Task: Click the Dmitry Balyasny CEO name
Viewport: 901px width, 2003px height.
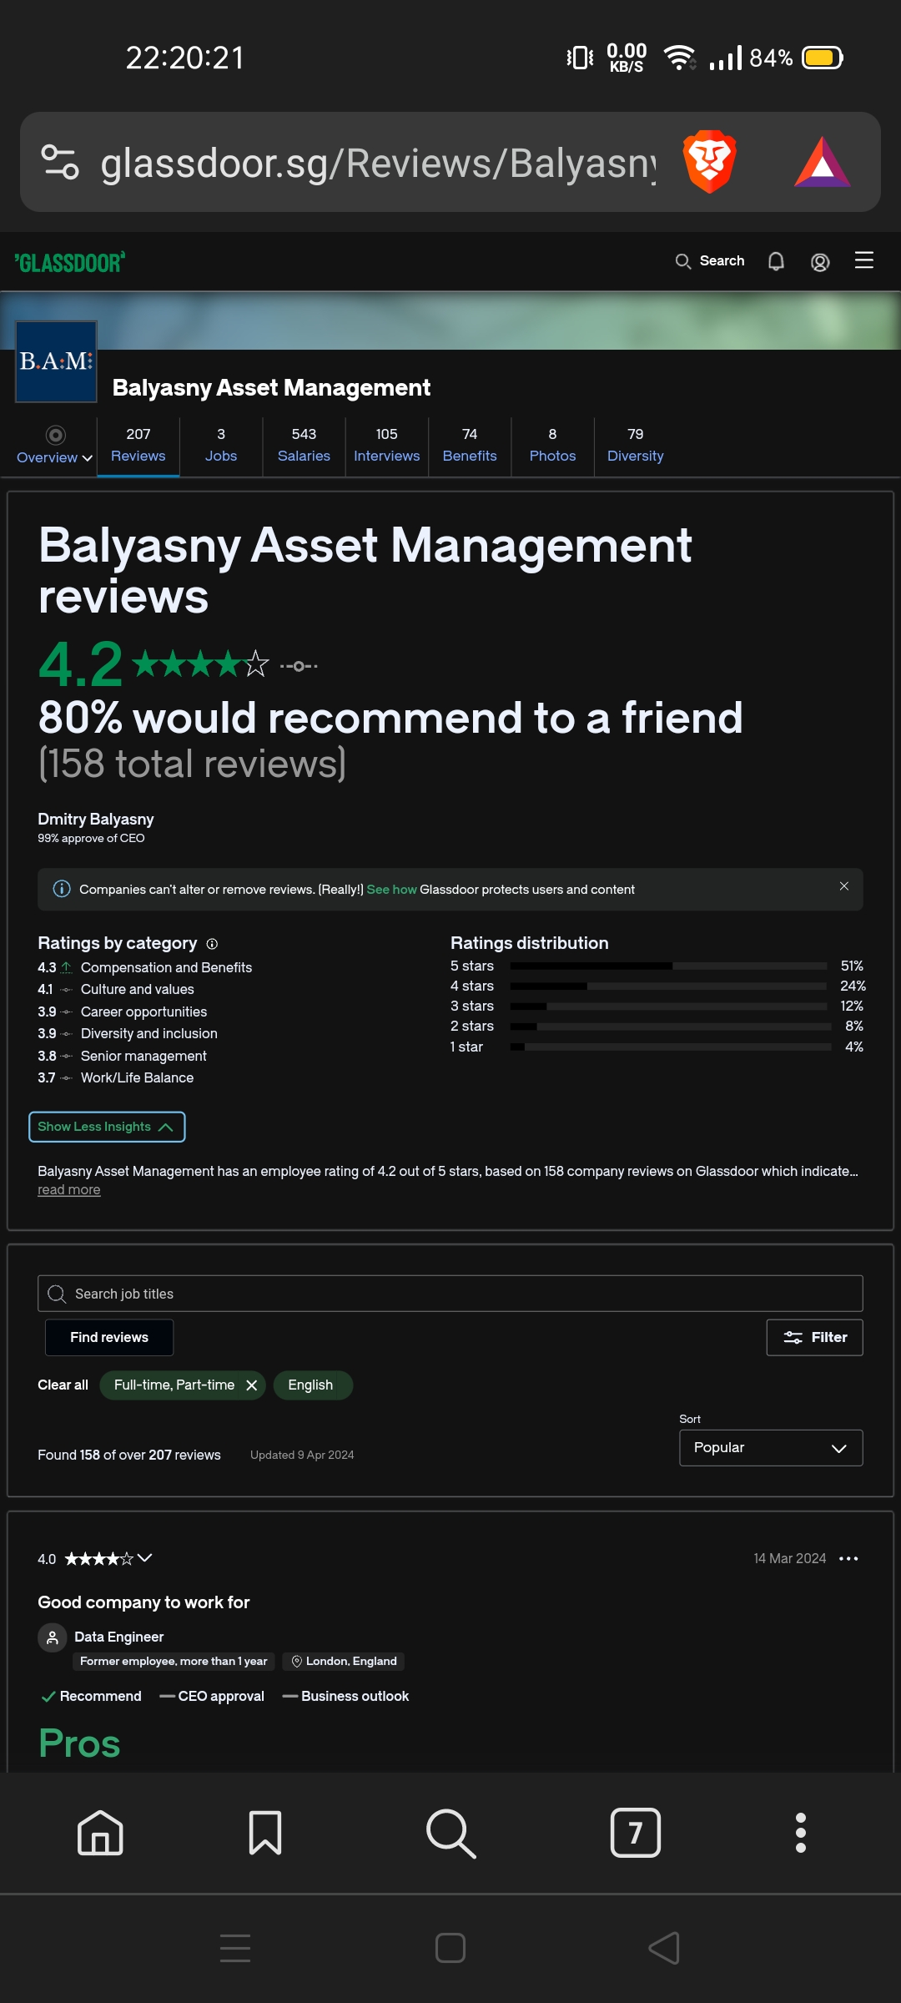Action: coord(96,819)
